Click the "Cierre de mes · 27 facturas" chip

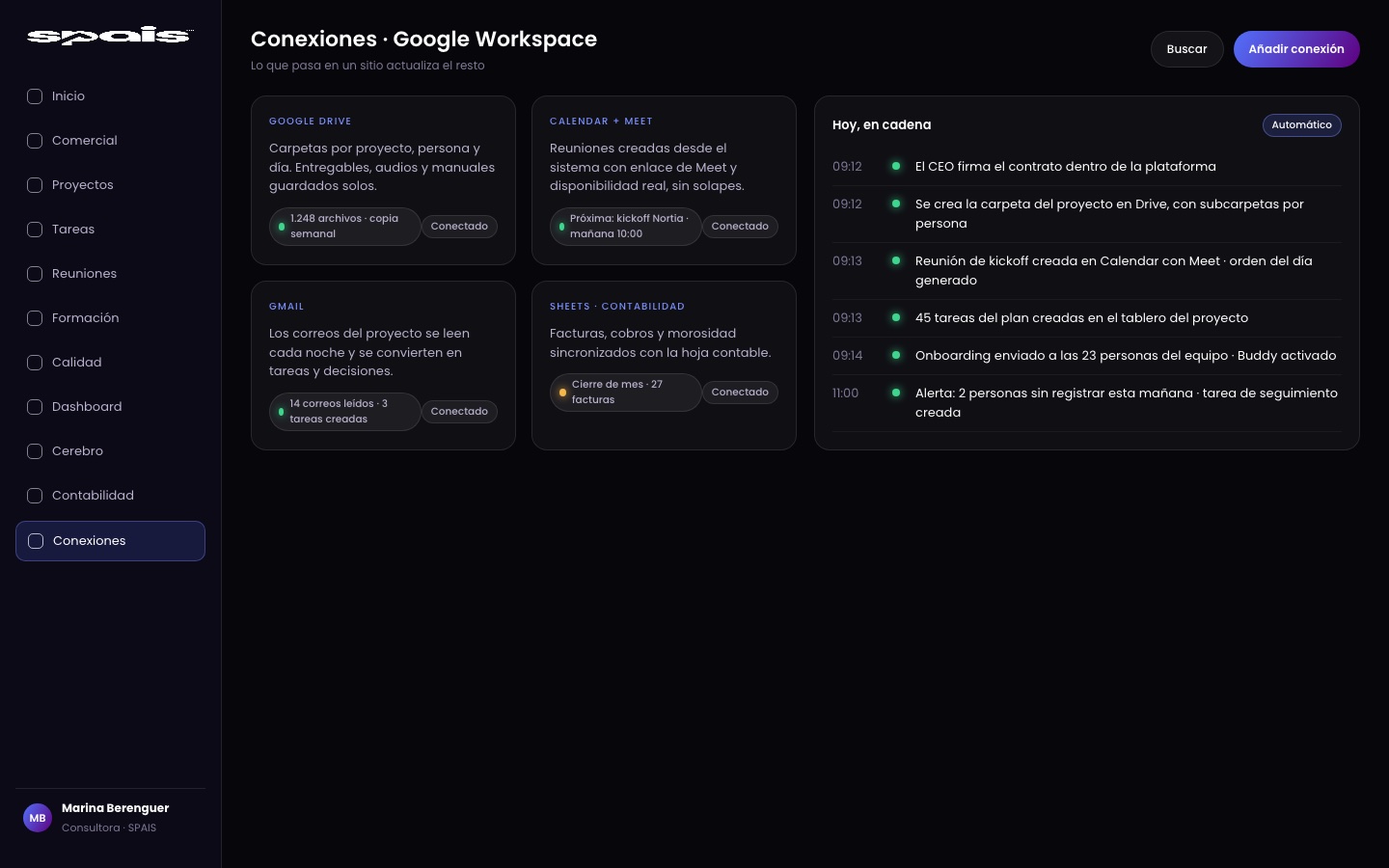point(625,393)
